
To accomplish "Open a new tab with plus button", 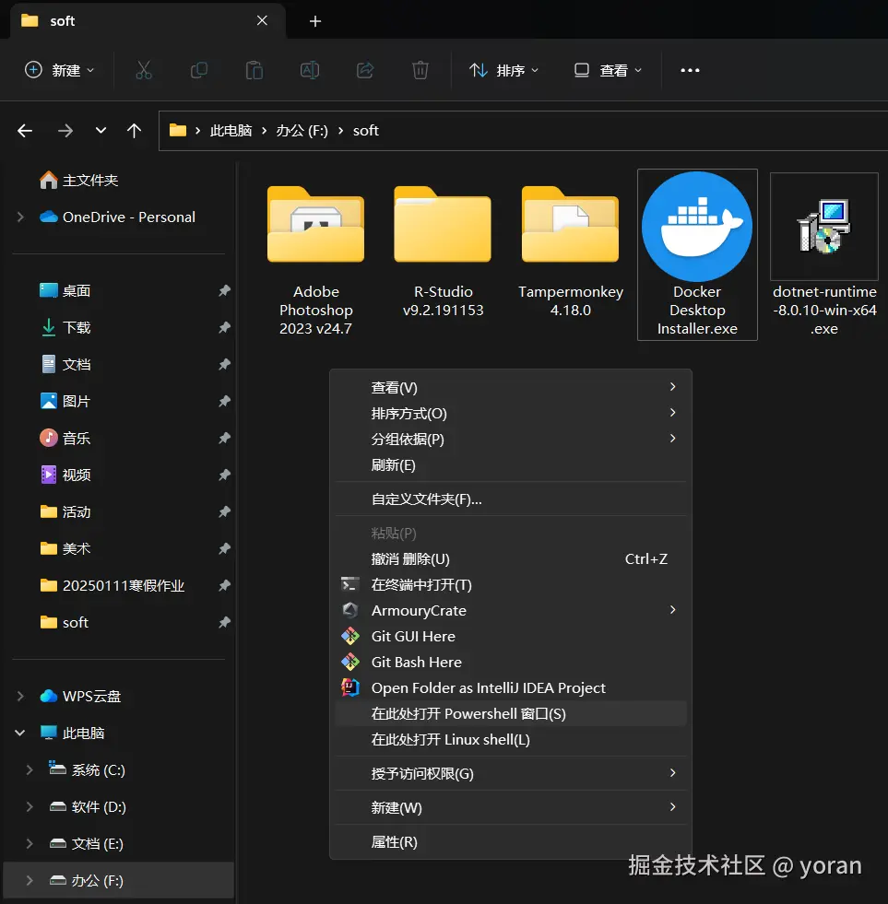I will tap(315, 21).
